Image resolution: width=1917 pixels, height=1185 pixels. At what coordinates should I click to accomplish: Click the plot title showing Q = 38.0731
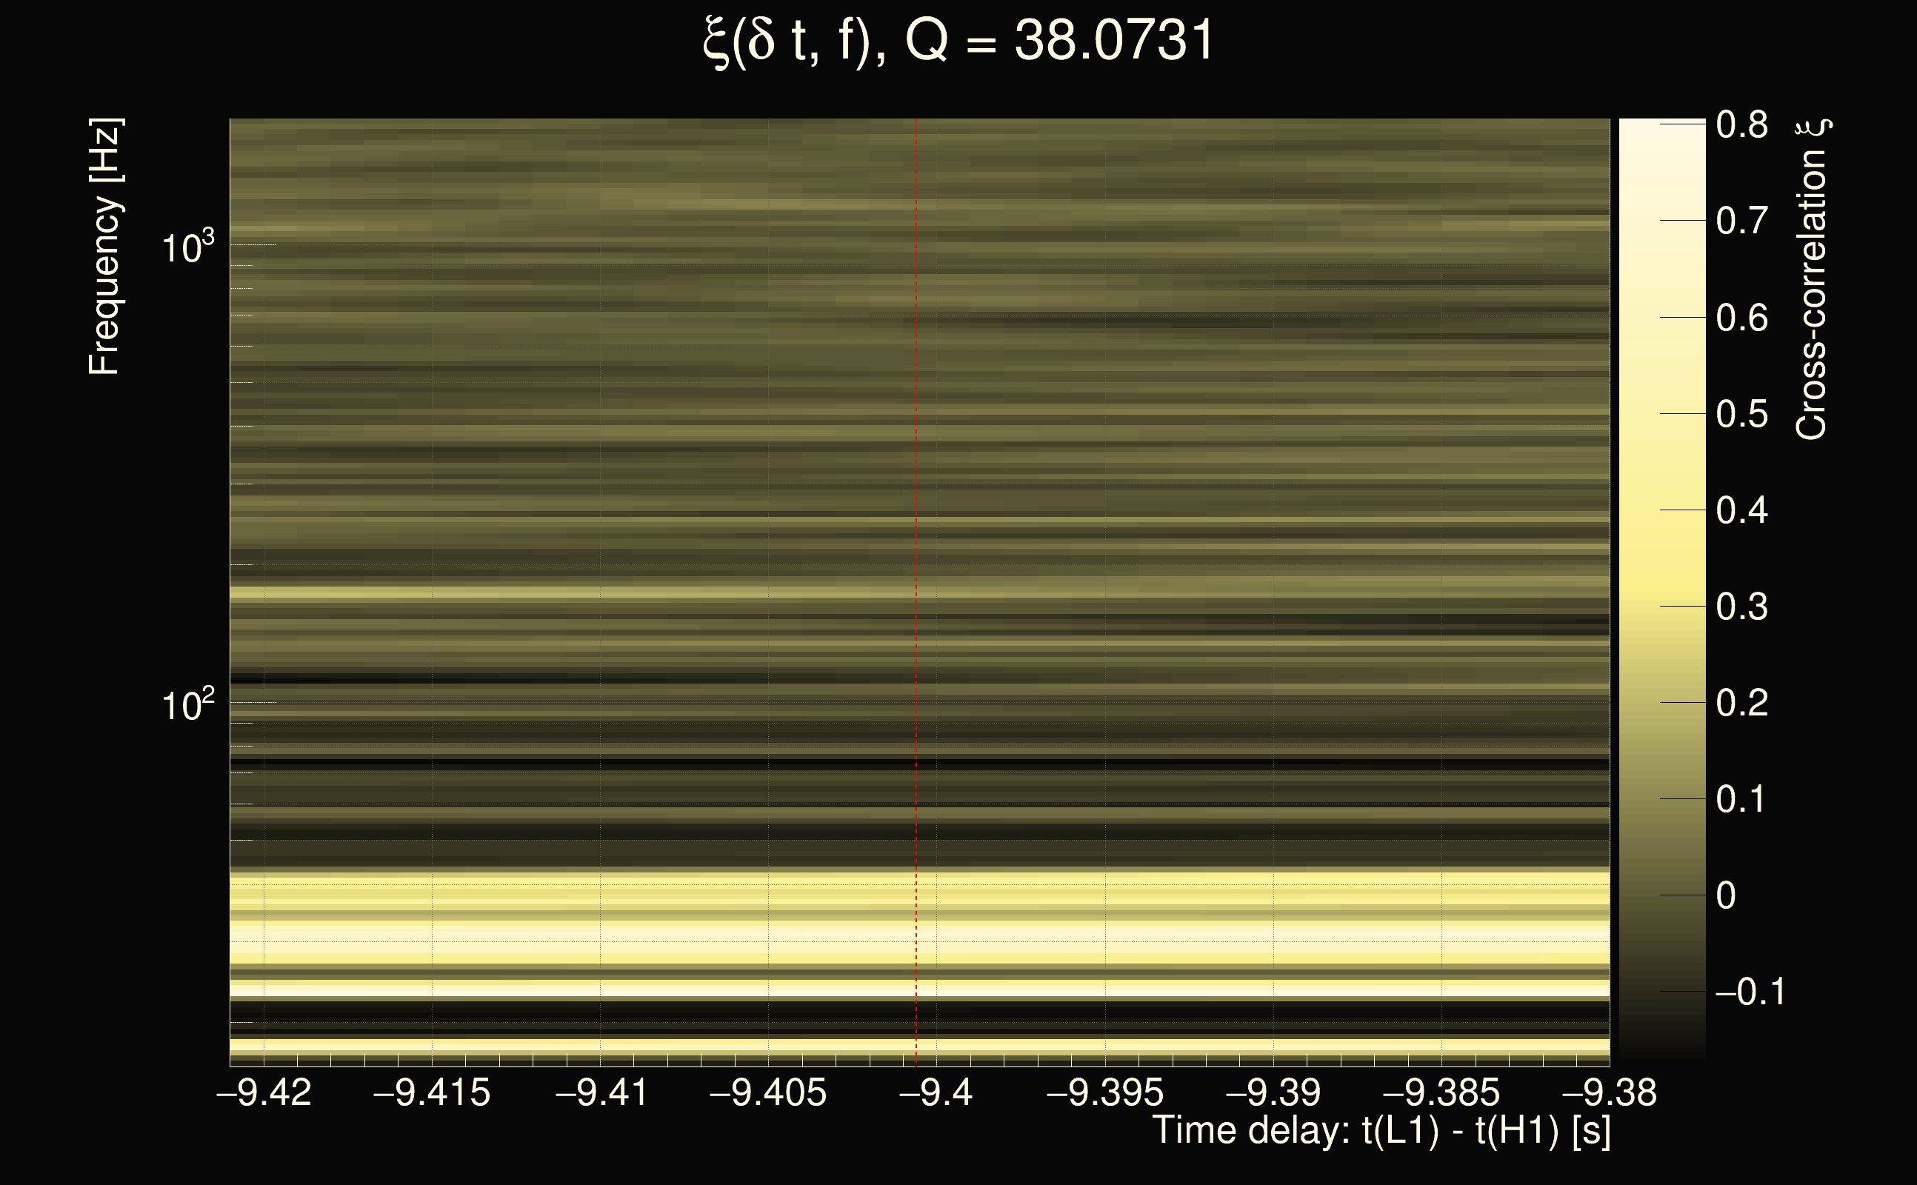pos(958,41)
